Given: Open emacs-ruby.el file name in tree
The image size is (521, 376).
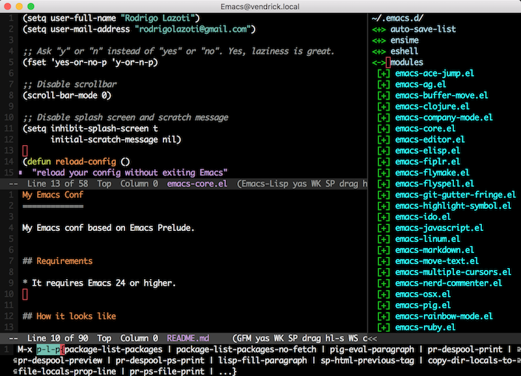Looking at the screenshot, I should (425, 328).
